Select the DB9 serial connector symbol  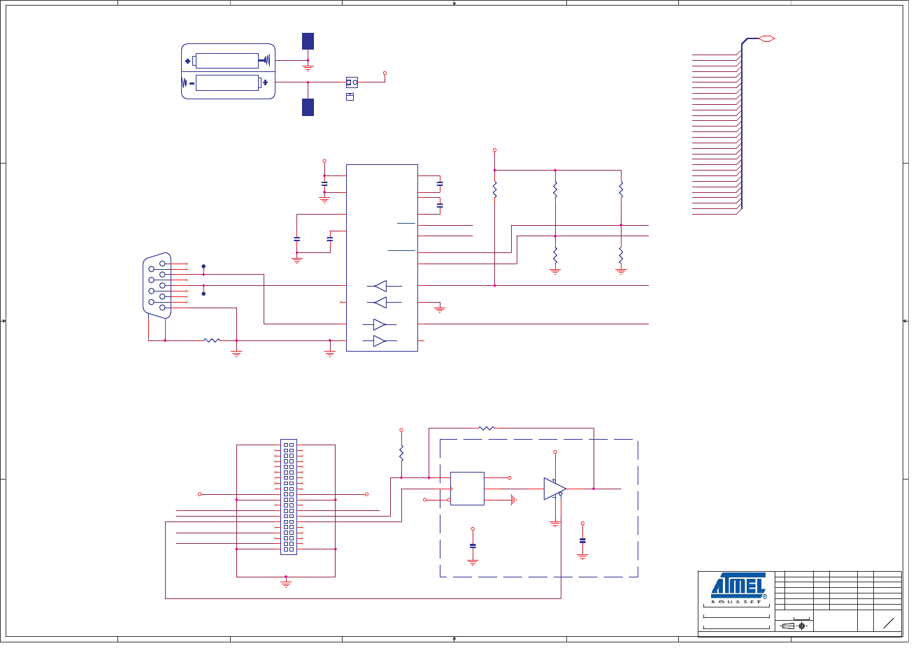click(x=157, y=285)
